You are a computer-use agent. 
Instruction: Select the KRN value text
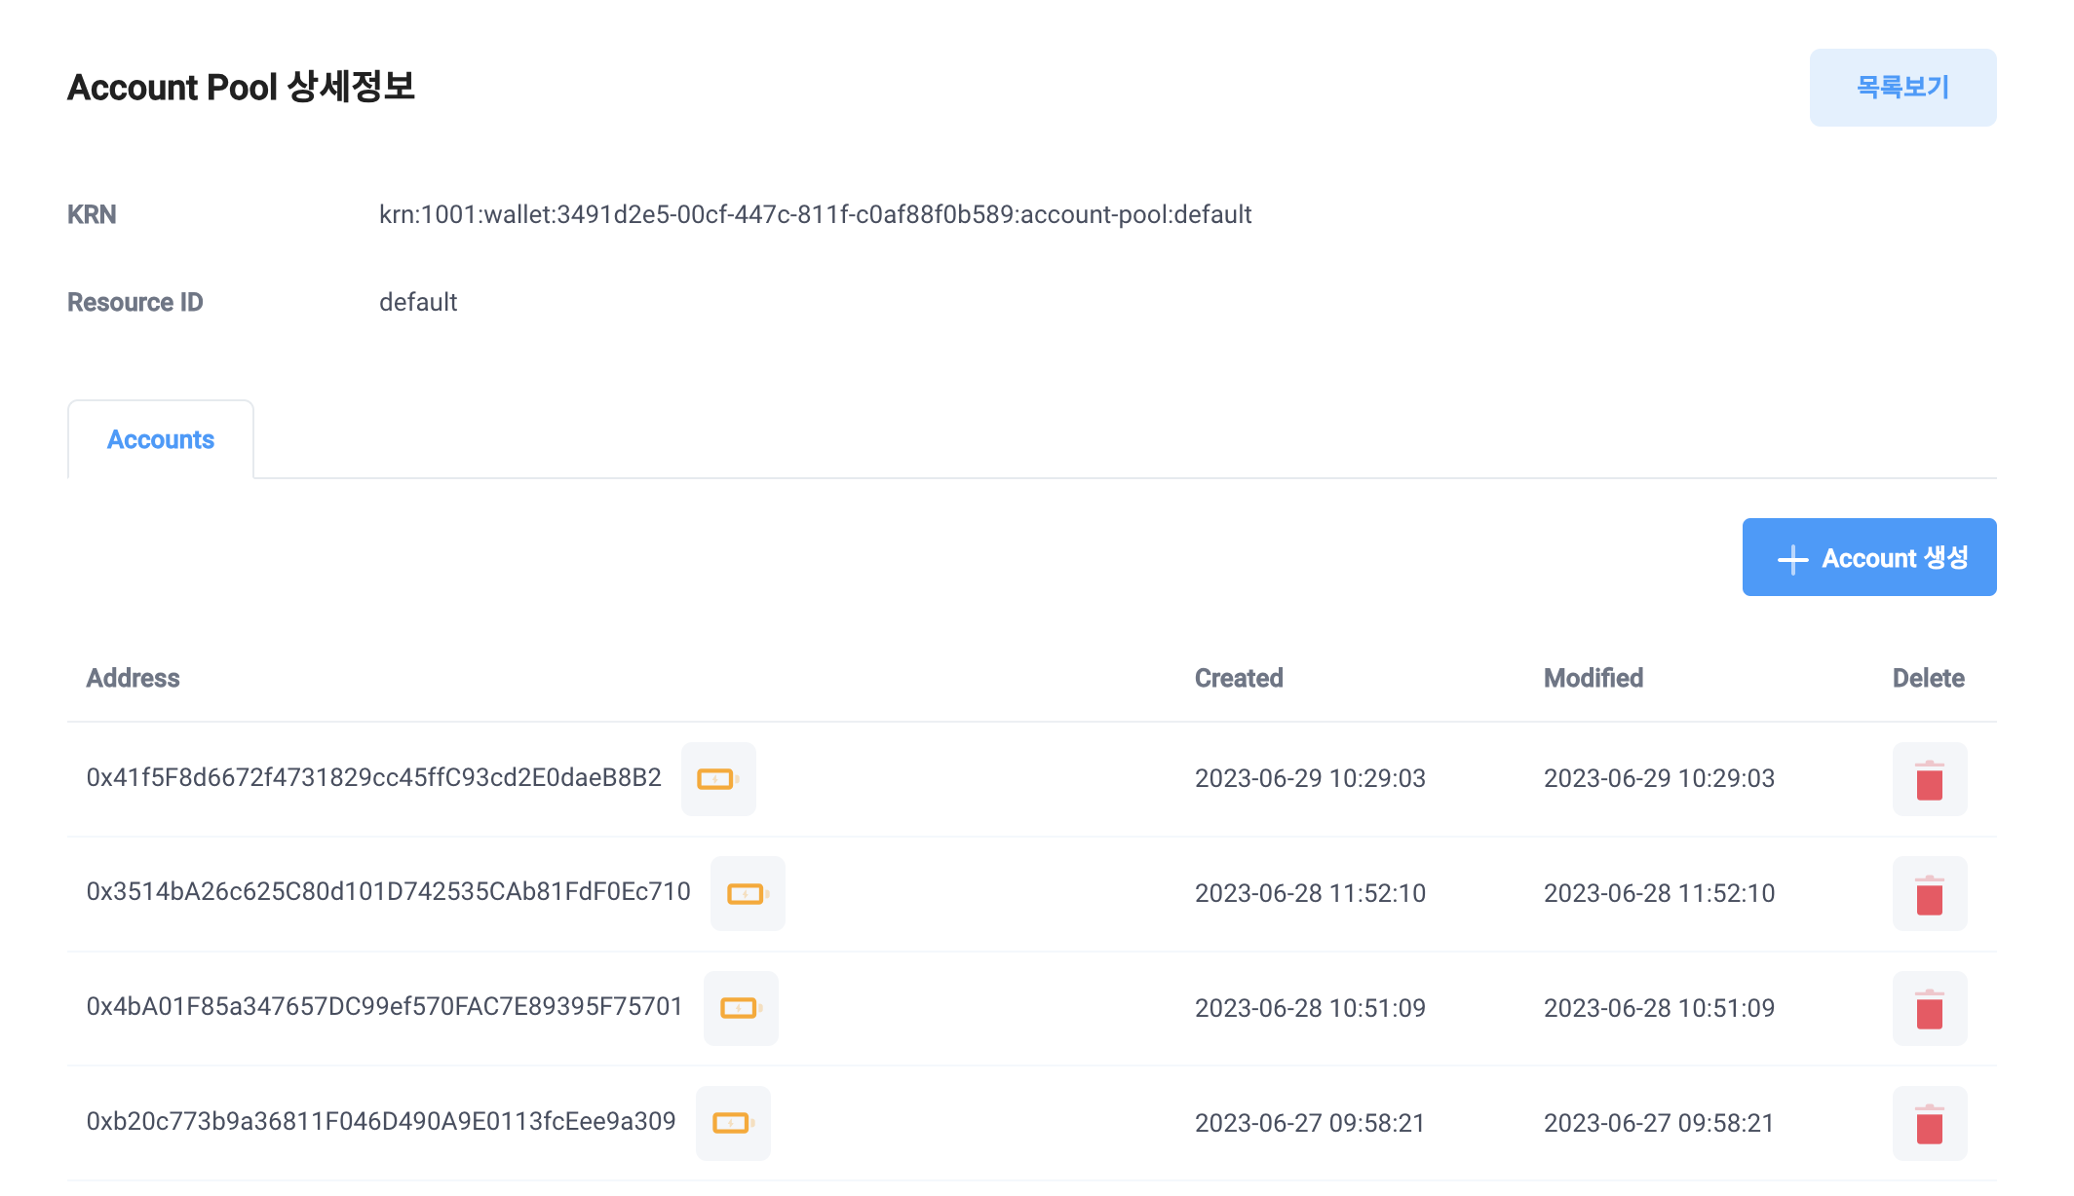(x=815, y=215)
